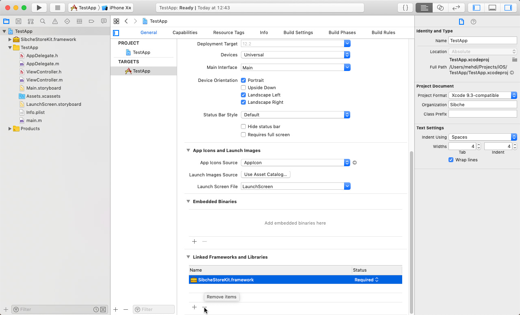
Task: Hide the Inspectors panel
Action: pos(508,8)
